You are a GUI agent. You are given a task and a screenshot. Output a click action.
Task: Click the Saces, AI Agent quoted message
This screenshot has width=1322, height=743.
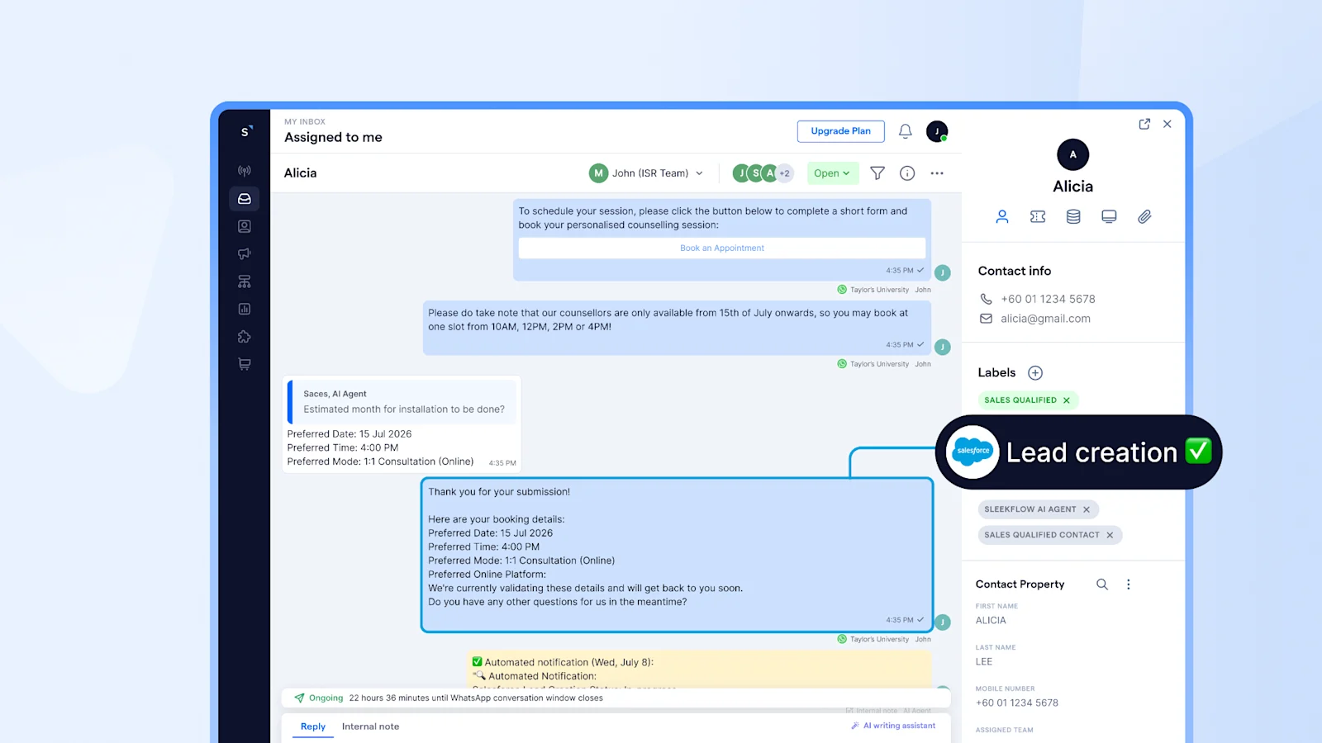pyautogui.click(x=403, y=401)
